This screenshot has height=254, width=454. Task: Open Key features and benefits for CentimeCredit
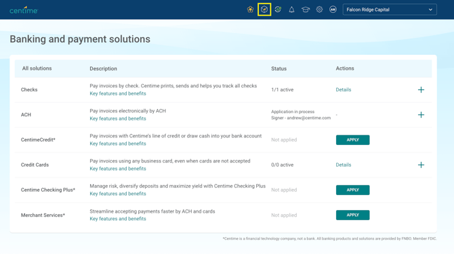pyautogui.click(x=118, y=144)
